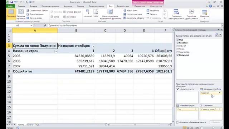This screenshot has width=229, height=129.
Task: Uncheck the Получено field checkbox
Action: coord(178,55)
